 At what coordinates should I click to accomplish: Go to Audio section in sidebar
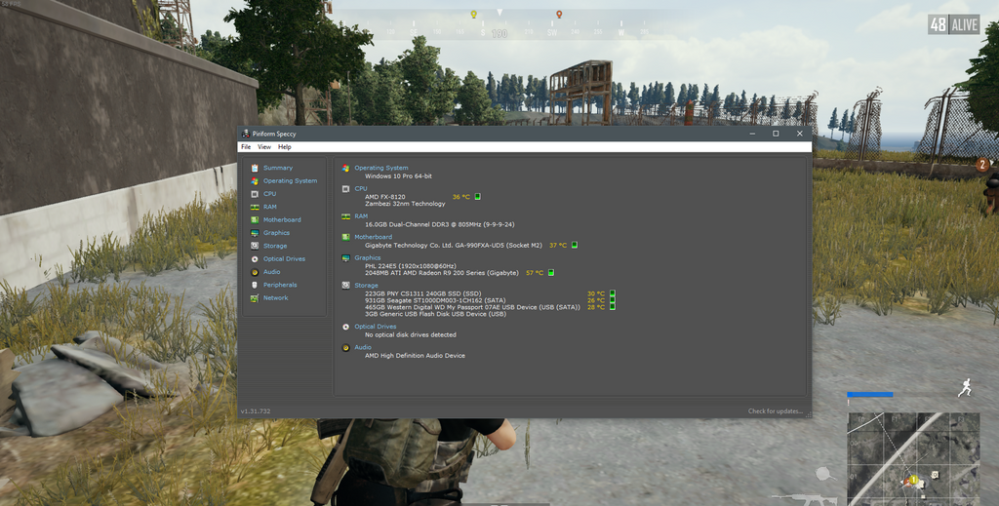click(272, 272)
